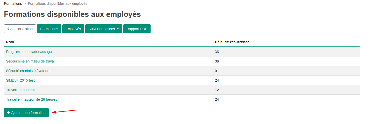Open Programme de cadenassage formation
This screenshot has height=124, width=370.
[29, 52]
